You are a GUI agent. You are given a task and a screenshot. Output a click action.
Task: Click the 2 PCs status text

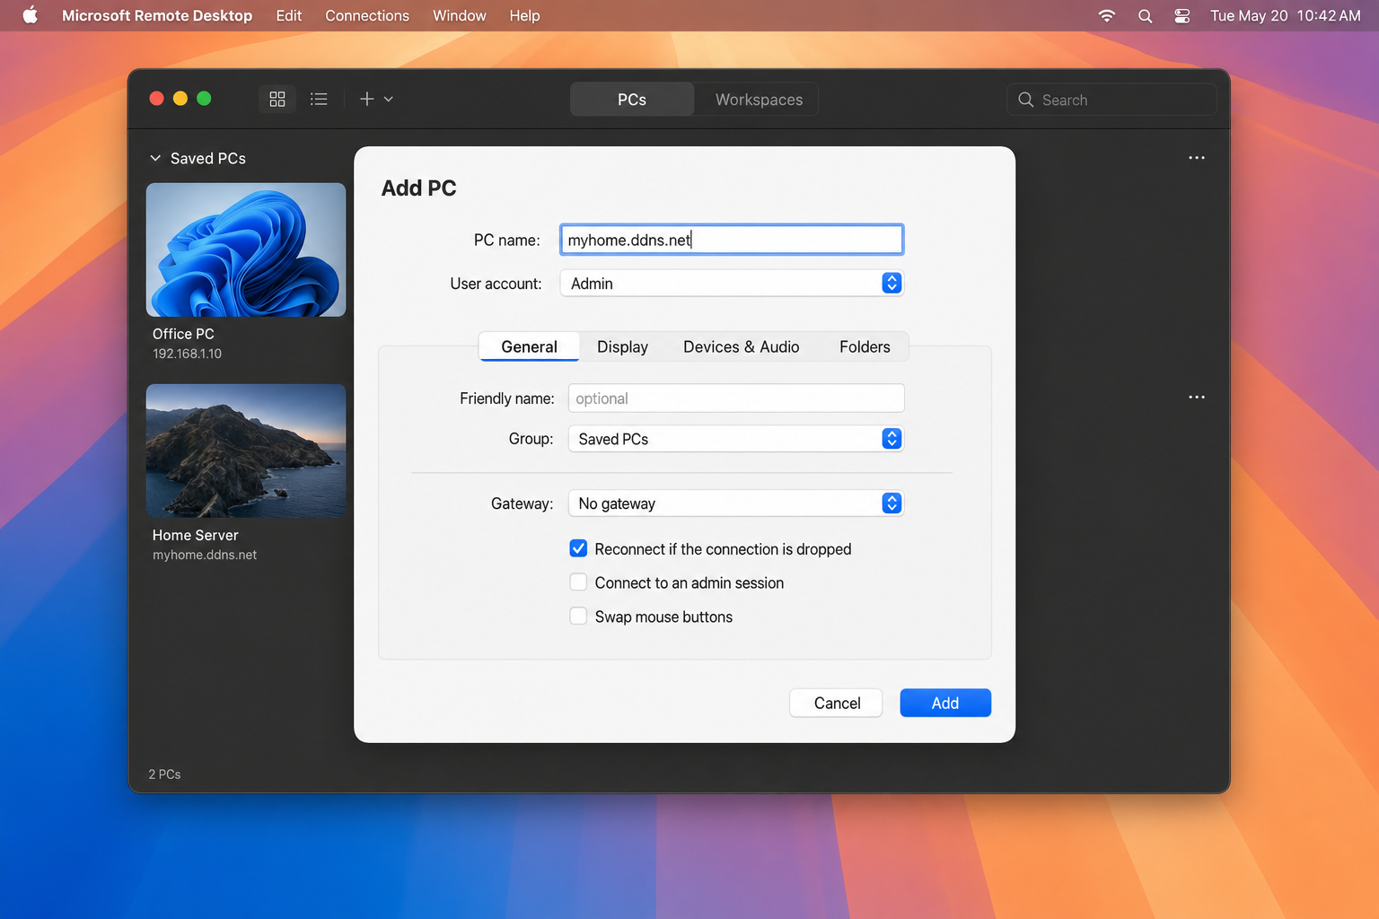click(x=164, y=774)
